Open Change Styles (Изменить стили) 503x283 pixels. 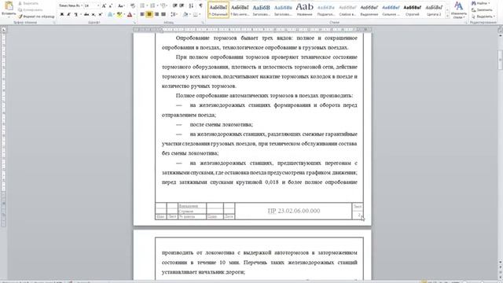(459, 10)
